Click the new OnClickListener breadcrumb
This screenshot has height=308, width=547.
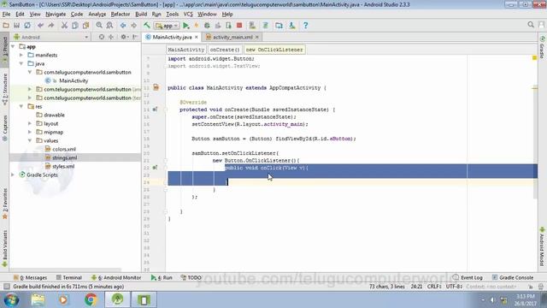point(274,50)
